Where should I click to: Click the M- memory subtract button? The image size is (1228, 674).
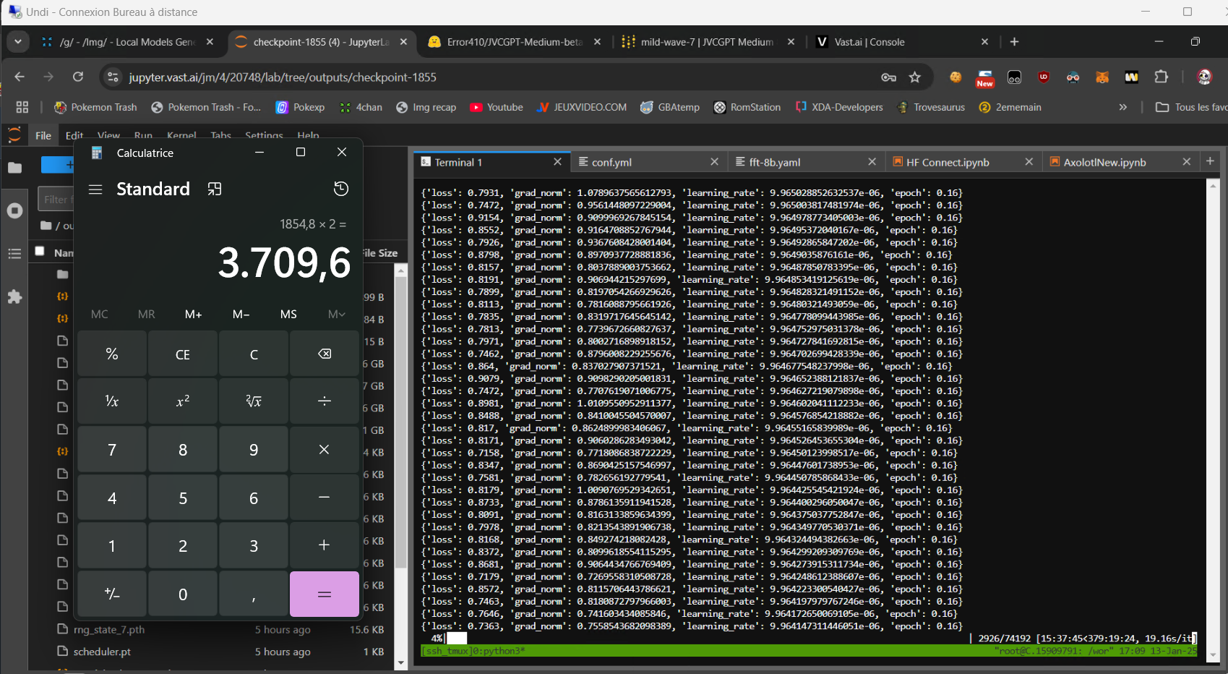point(241,315)
